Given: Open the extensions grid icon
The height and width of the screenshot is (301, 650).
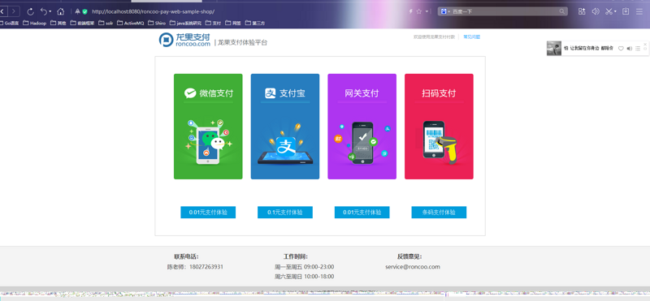Looking at the screenshot, I should point(582,11).
